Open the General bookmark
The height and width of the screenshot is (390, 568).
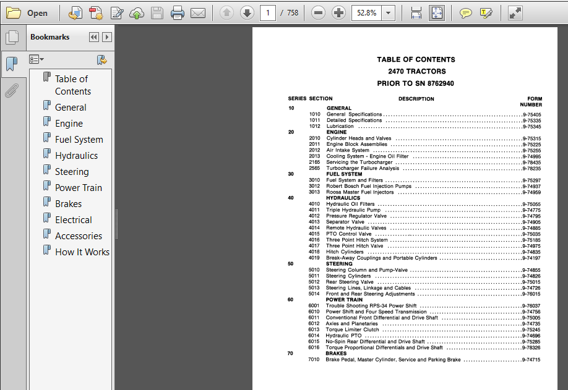71,108
